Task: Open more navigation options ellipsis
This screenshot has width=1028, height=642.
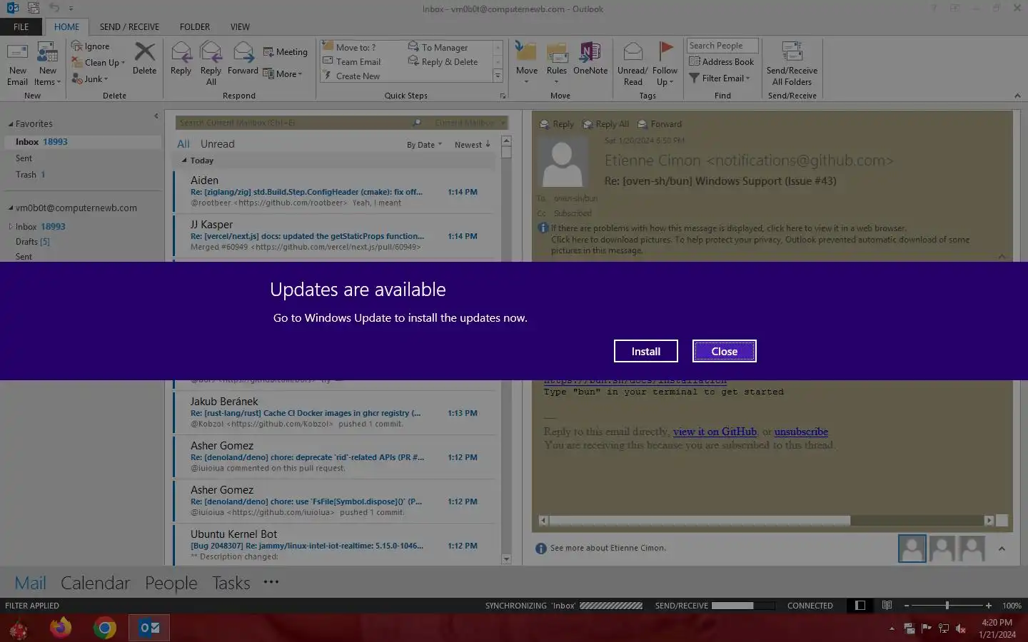Action: (271, 582)
